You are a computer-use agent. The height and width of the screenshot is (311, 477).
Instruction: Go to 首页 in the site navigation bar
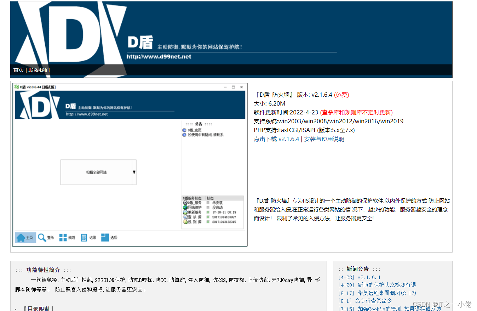point(19,70)
